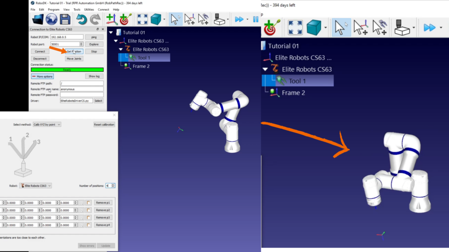The height and width of the screenshot is (252, 449).
Task: Adjust the Robot port spinner arrows
Action: tap(81, 44)
